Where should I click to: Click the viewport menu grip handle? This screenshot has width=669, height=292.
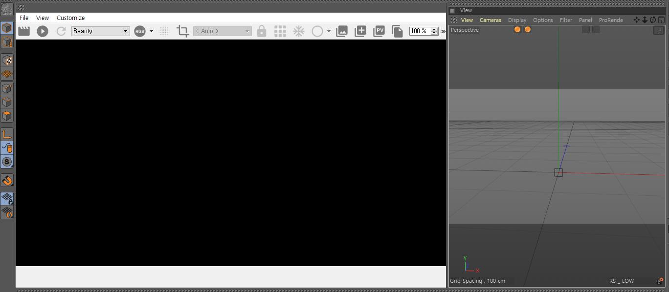pos(454,20)
